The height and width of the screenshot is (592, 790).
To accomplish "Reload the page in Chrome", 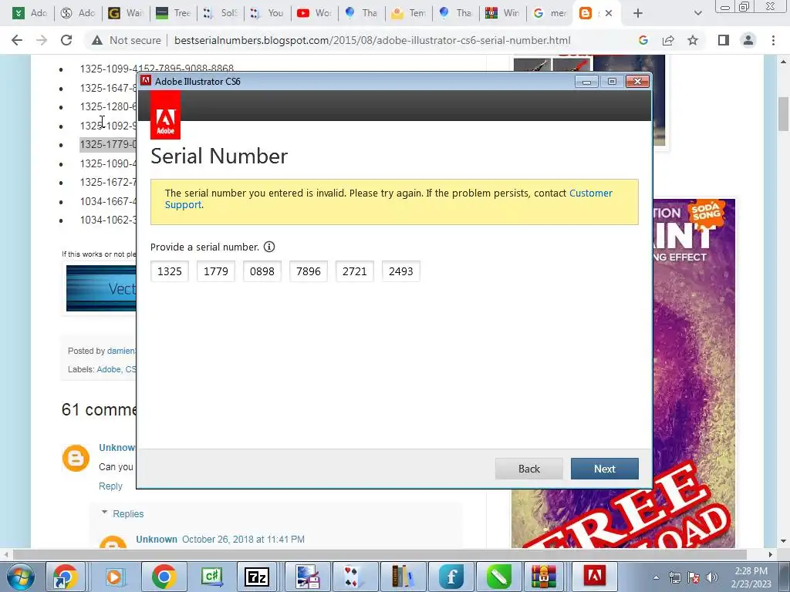I will click(x=66, y=40).
